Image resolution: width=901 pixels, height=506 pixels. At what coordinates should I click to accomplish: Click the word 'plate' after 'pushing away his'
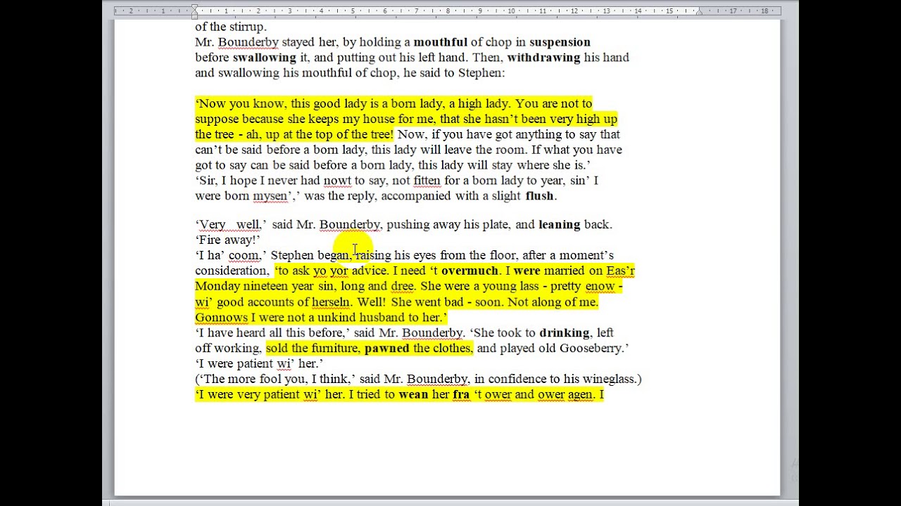tap(495, 226)
